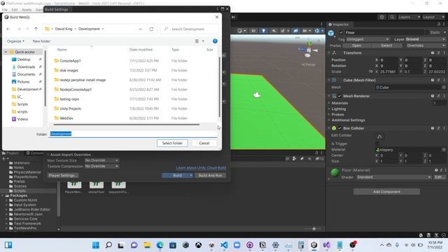Open Player Settings from Build Settings
448x252 pixels.
pyautogui.click(x=63, y=175)
